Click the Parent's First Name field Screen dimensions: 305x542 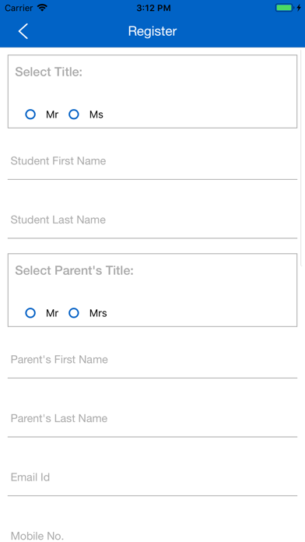152,360
